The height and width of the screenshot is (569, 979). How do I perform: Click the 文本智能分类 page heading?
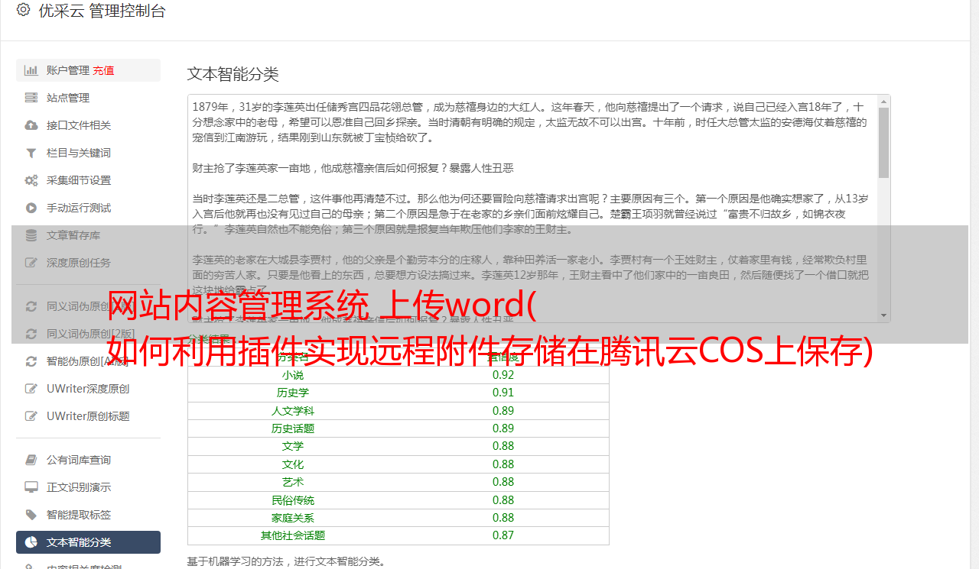click(x=233, y=74)
